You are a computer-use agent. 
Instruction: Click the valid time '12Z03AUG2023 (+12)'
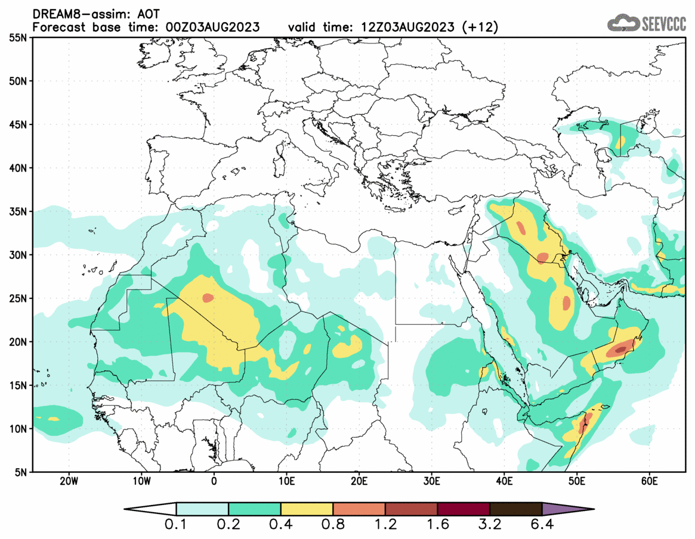pyautogui.click(x=430, y=27)
